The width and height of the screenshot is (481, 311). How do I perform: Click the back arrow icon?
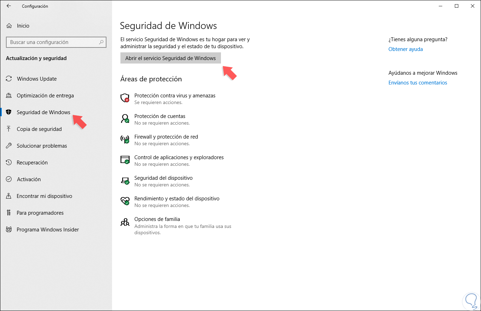[x=9, y=6]
